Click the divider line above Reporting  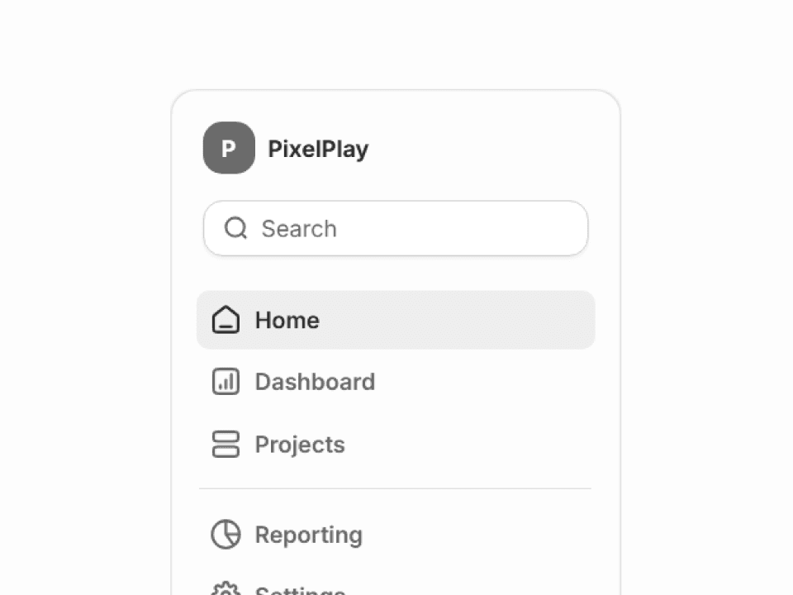[x=395, y=489]
